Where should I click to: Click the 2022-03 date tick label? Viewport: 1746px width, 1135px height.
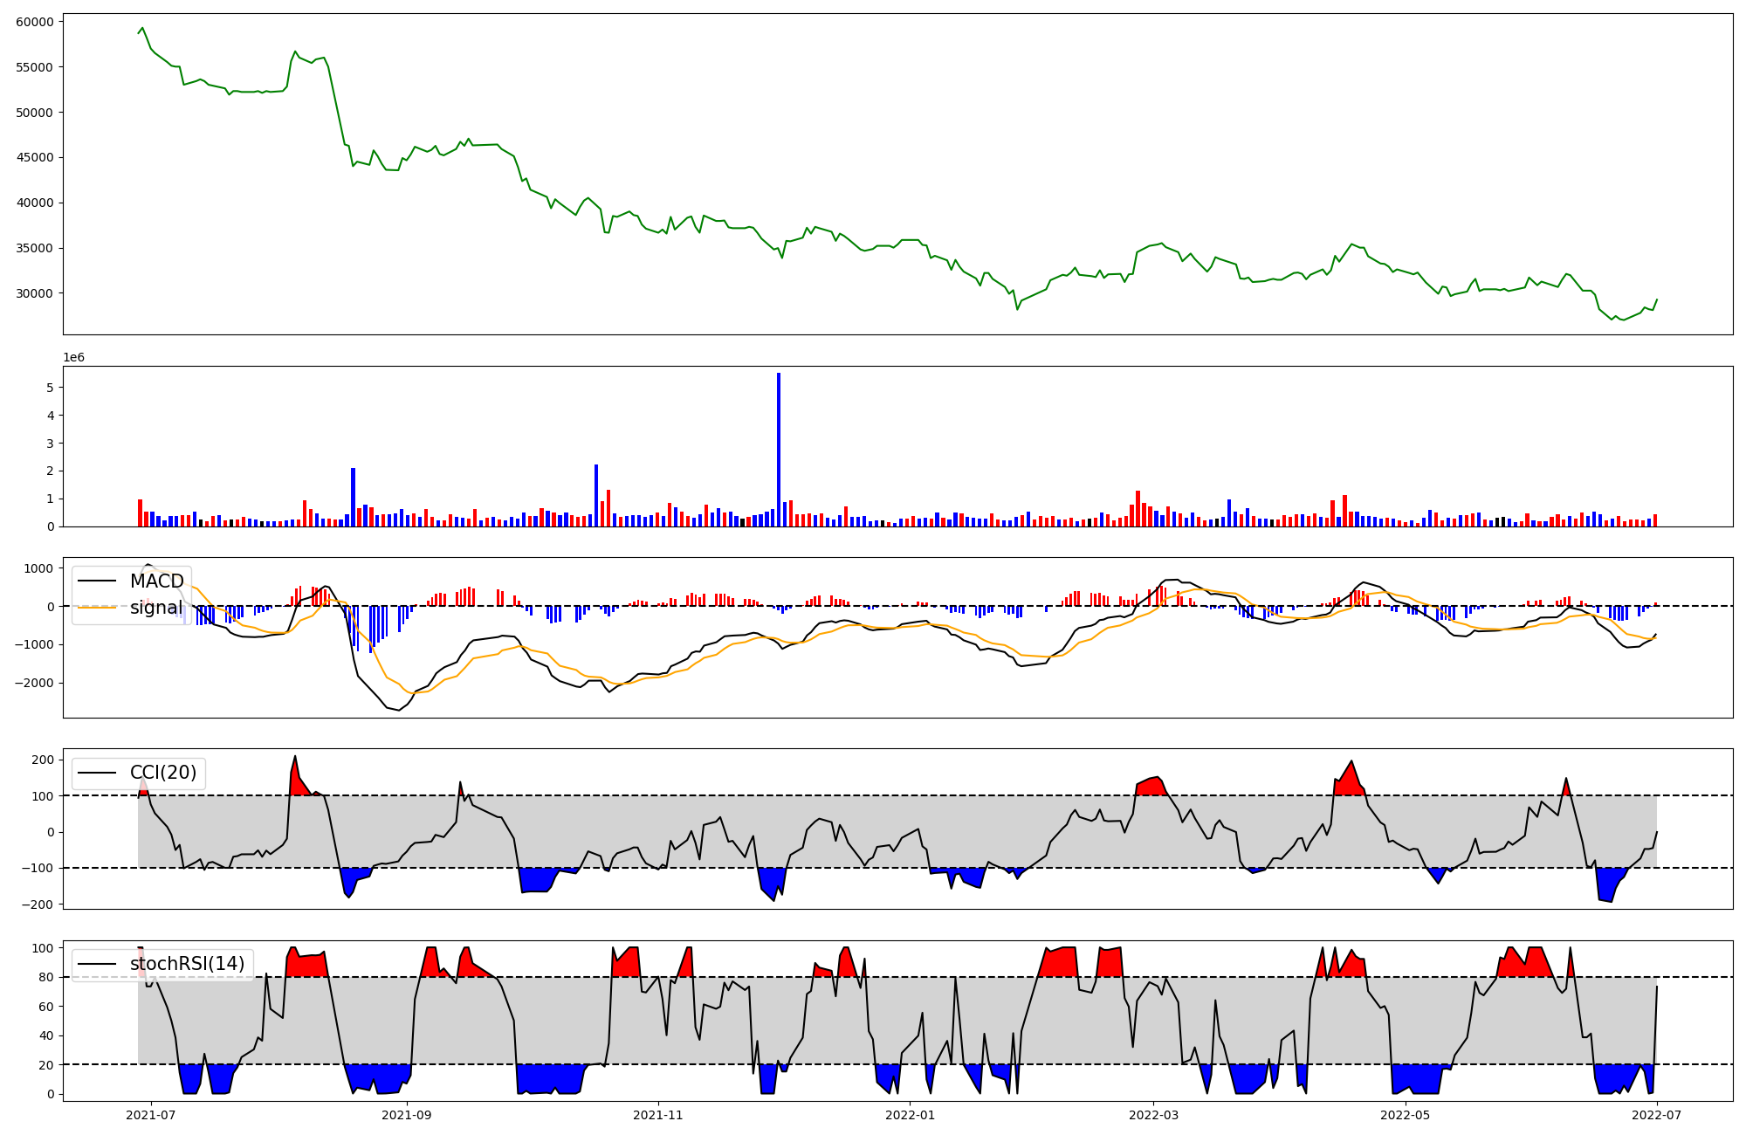1154,1115
